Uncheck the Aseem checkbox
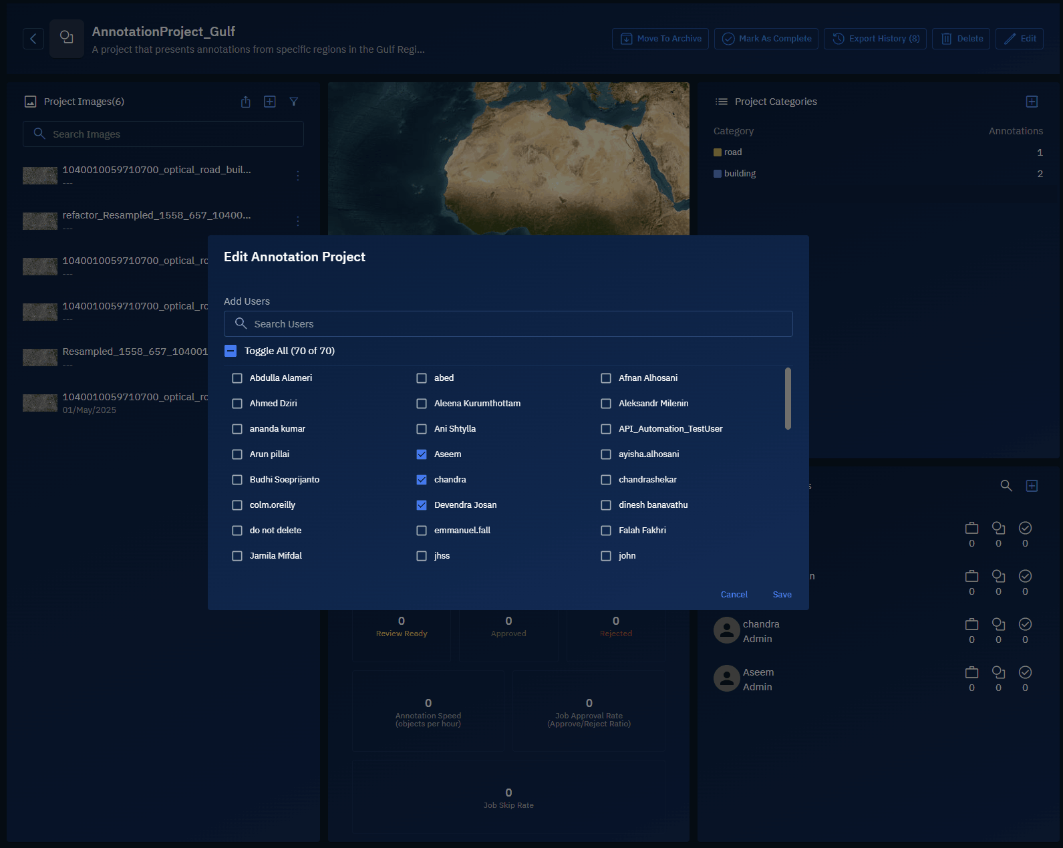Screen dimensions: 1063x848 pyautogui.click(x=422, y=454)
